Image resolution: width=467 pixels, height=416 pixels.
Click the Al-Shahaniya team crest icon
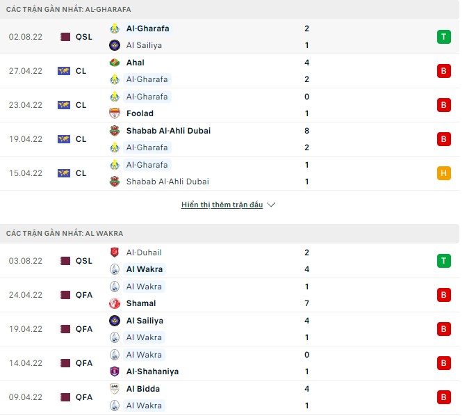point(115,371)
